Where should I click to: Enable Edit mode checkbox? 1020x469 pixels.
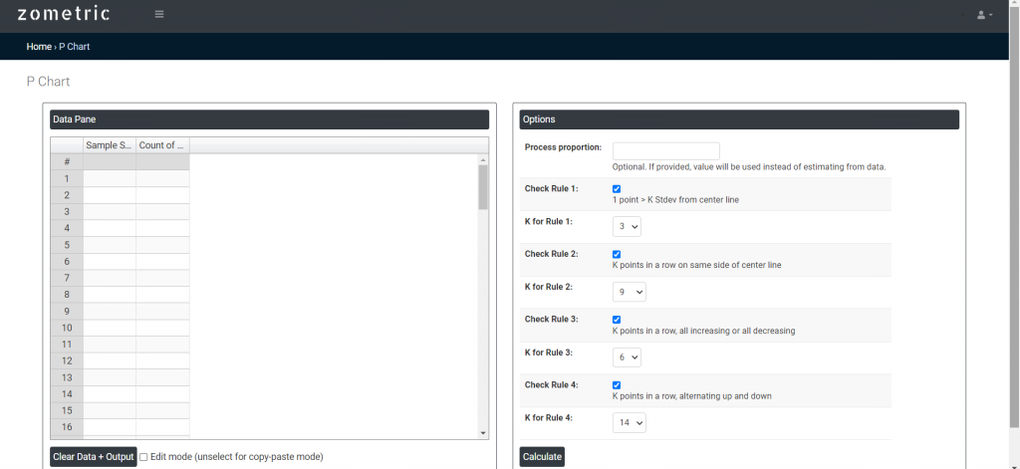pos(143,456)
